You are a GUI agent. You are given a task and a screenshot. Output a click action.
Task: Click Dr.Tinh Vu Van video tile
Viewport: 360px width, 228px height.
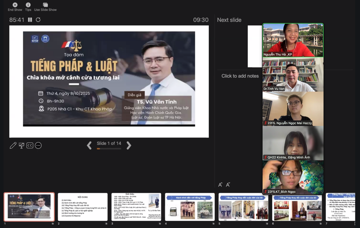click(293, 74)
